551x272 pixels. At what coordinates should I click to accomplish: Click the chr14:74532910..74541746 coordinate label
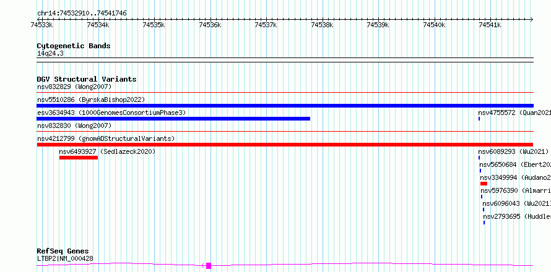click(x=82, y=14)
